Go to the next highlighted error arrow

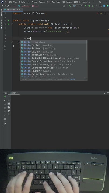[x=108, y=13]
